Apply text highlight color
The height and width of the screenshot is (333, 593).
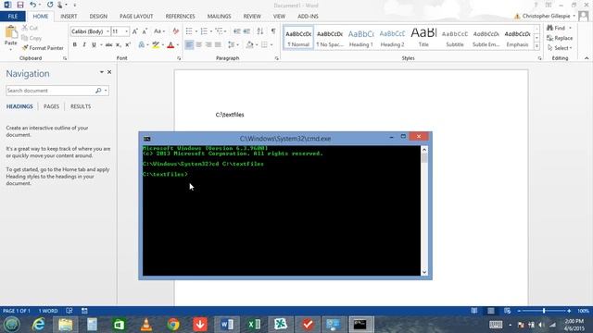[x=156, y=45]
